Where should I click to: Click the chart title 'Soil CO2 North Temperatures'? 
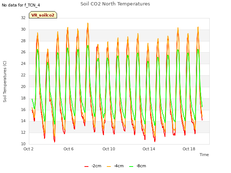115,4
